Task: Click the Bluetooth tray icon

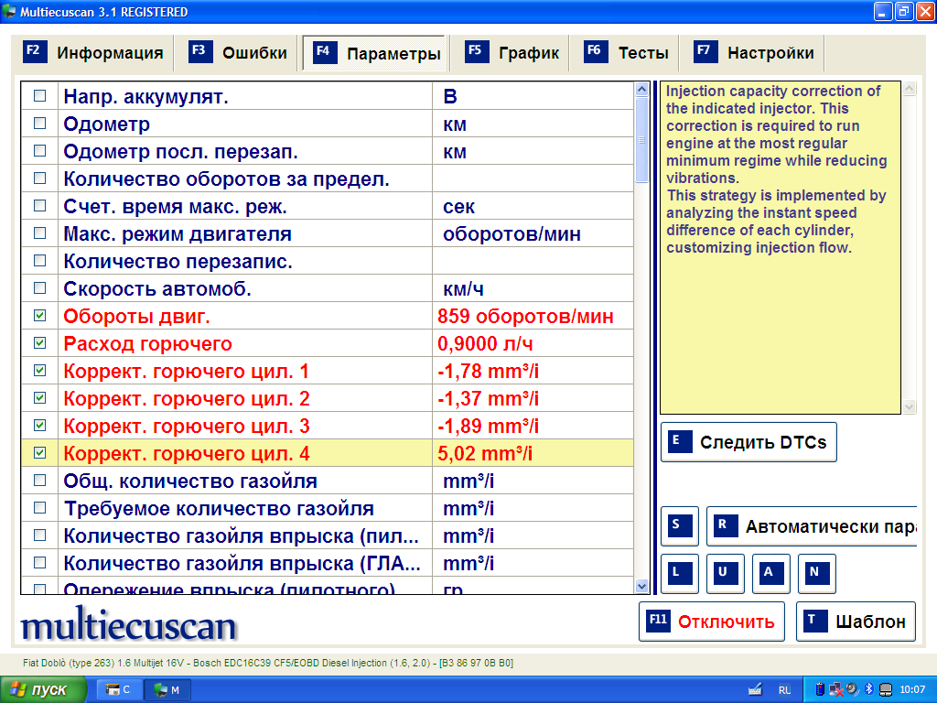Action: [869, 689]
